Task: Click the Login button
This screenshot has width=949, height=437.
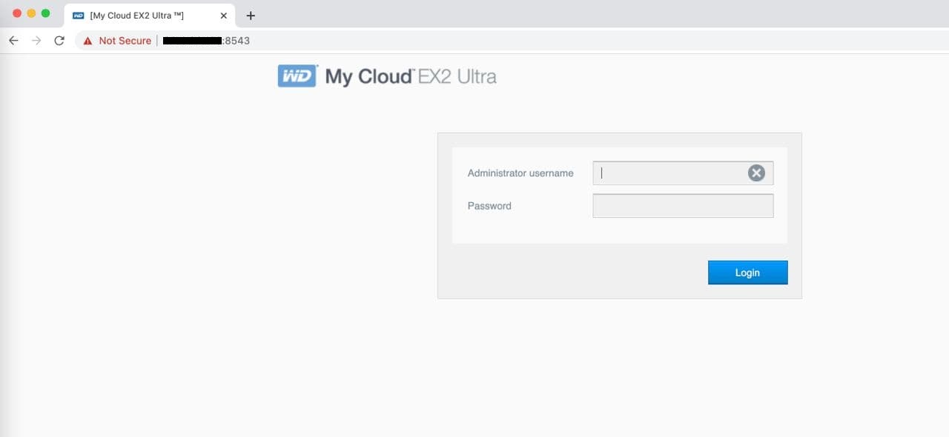Action: click(748, 273)
